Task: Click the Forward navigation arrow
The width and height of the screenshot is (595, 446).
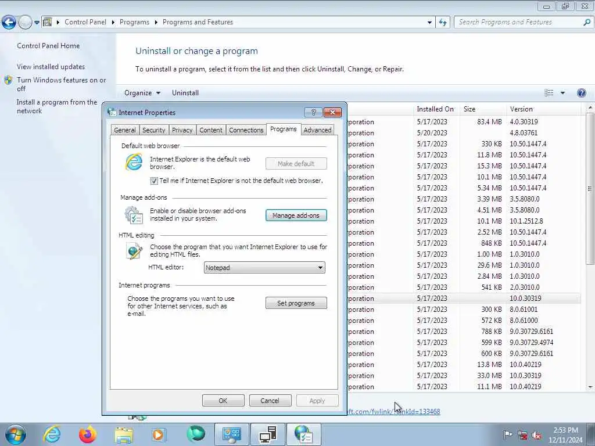Action: coord(25,23)
